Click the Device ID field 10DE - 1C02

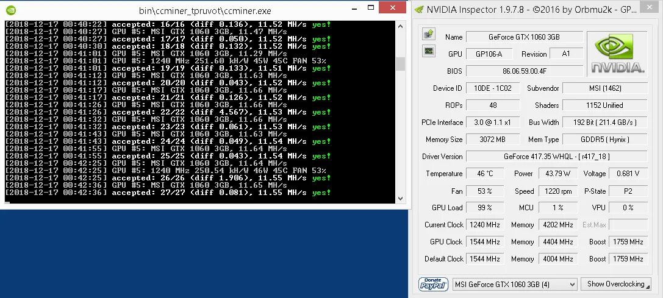click(x=493, y=88)
